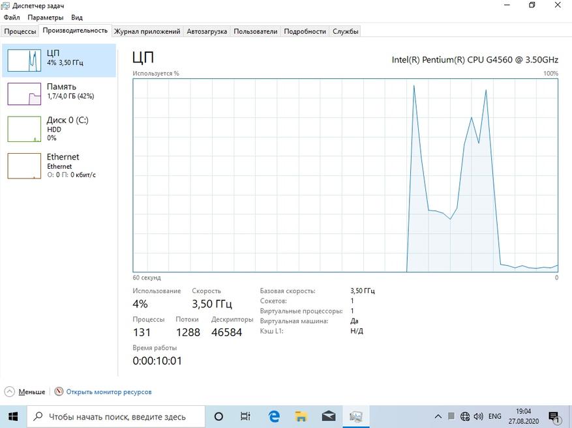Click the Базовая скорость label
This screenshot has width=572, height=428.
[x=288, y=291]
